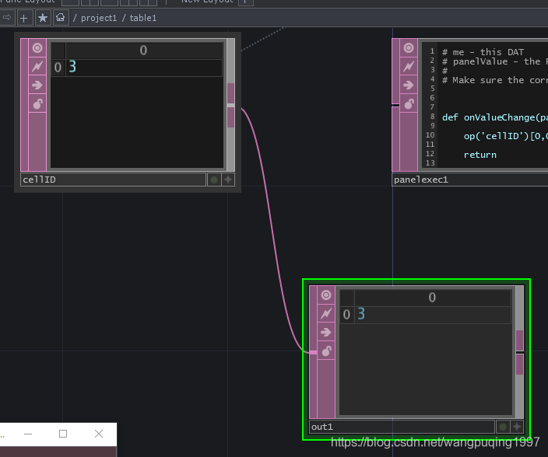
Task: Click the input connector of panelexec1 node
Action: (x=395, y=105)
